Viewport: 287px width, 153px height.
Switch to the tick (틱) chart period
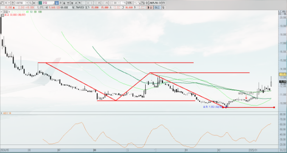(80, 3)
